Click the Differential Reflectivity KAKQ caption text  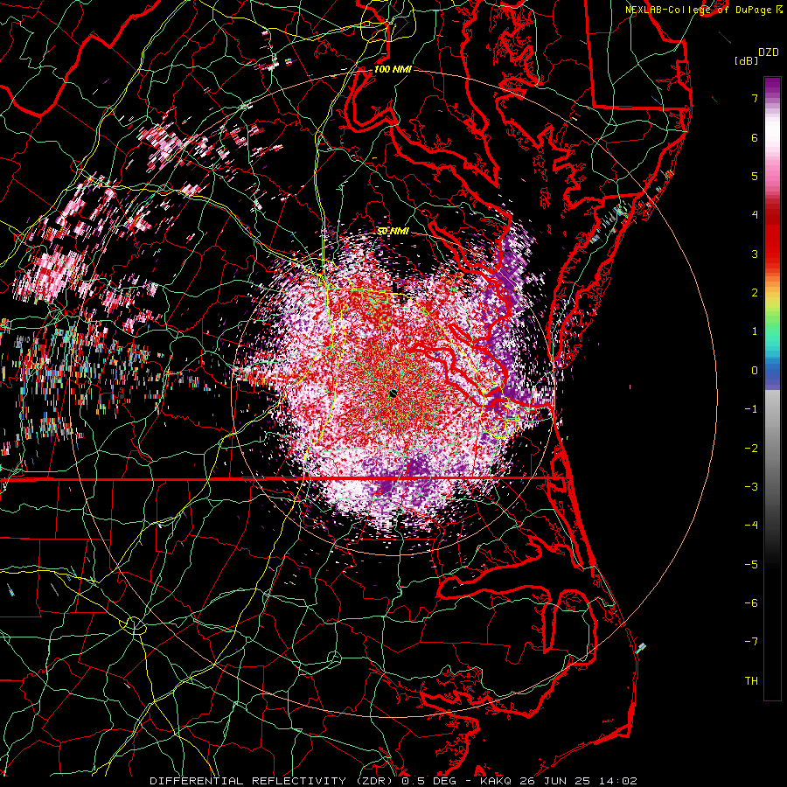point(393,781)
